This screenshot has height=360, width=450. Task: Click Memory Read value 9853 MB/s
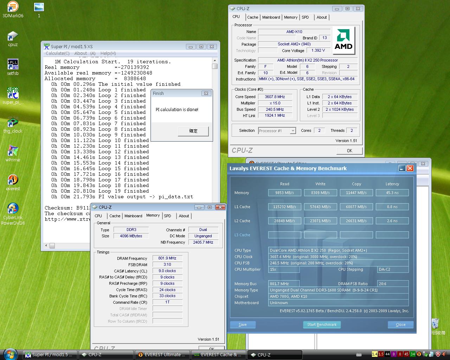tap(284, 193)
